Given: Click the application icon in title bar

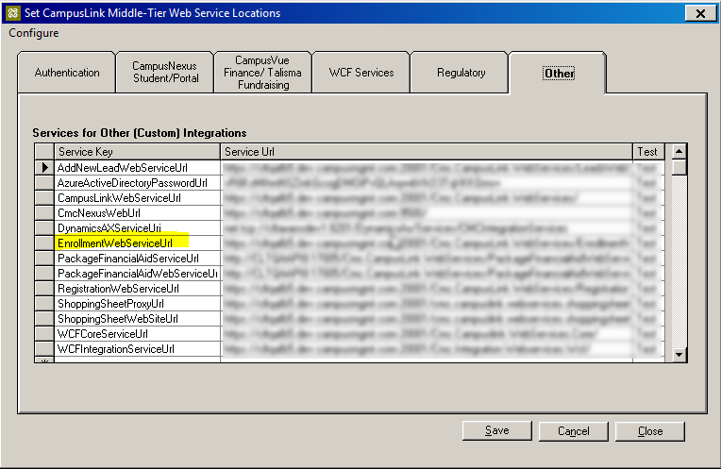Looking at the screenshot, I should pyautogui.click(x=12, y=13).
